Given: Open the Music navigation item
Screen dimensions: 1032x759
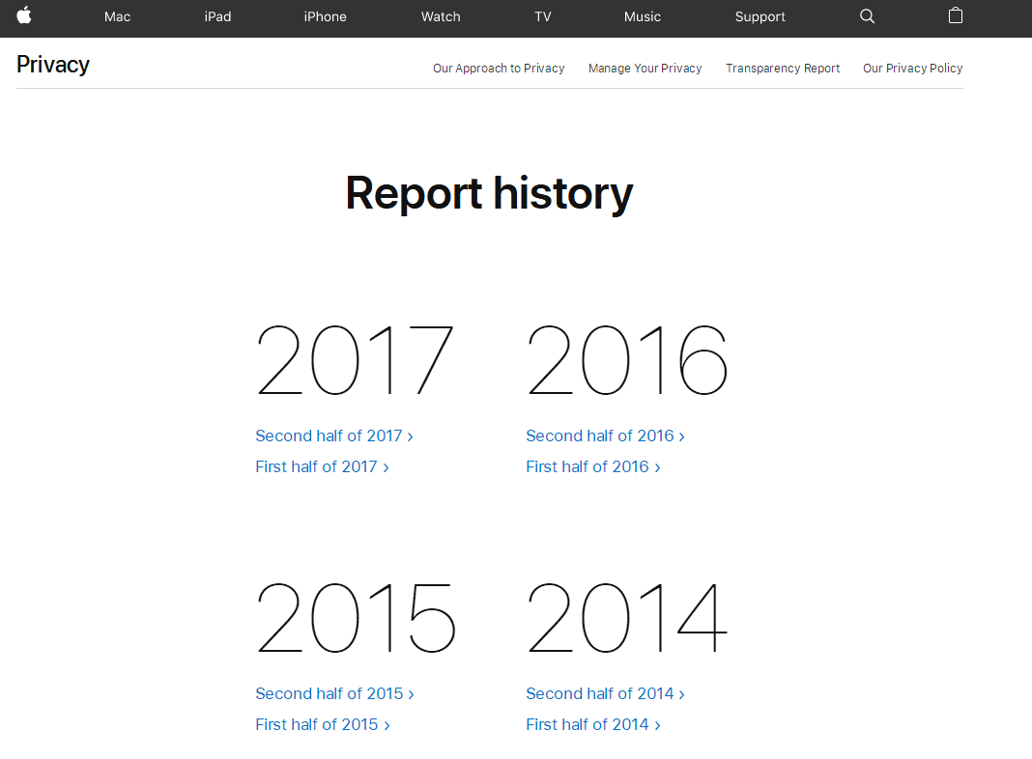Looking at the screenshot, I should click(x=643, y=17).
